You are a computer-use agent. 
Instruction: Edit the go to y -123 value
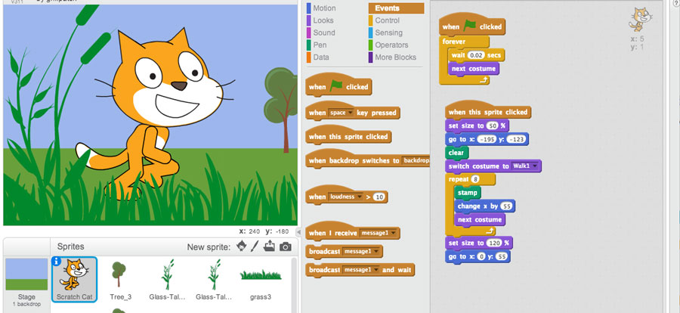coord(516,139)
